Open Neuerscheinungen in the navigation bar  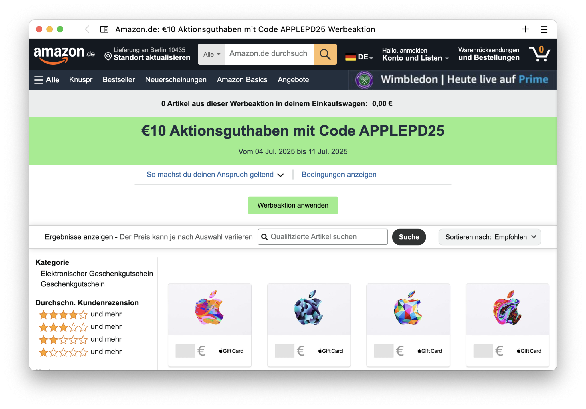pyautogui.click(x=176, y=80)
